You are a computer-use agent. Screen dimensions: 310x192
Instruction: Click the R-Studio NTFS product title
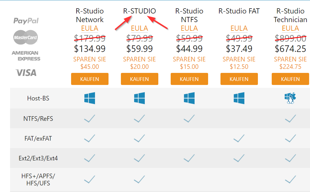189,15
